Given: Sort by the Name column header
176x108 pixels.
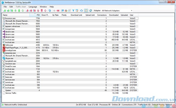Looking at the screenshot, I should (16, 15).
